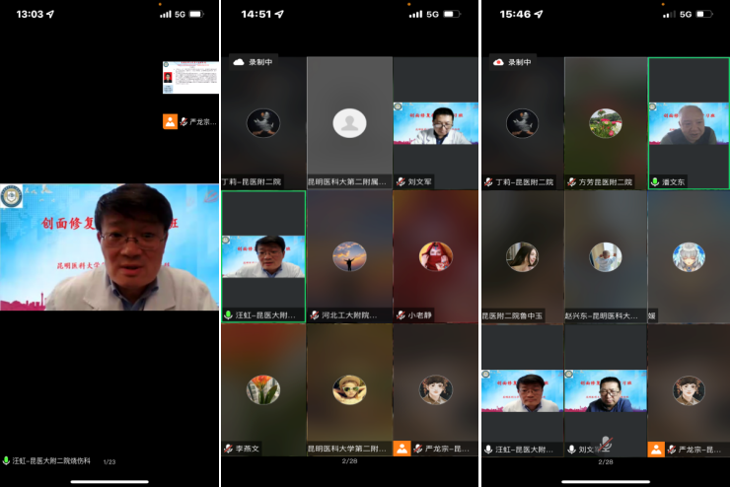Select the grey default-avatar participant tile
The width and height of the screenshot is (730, 487).
pyautogui.click(x=348, y=122)
